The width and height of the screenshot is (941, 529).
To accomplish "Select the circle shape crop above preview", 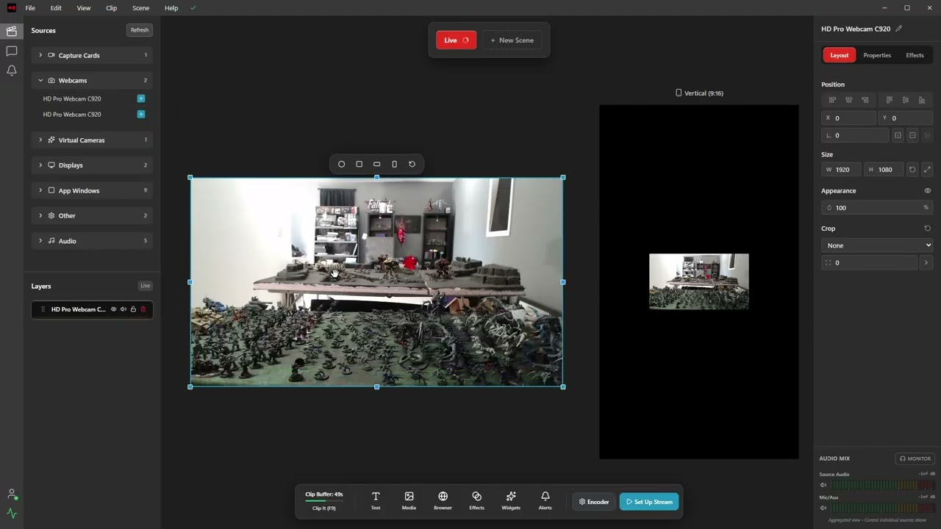I will 341,164.
